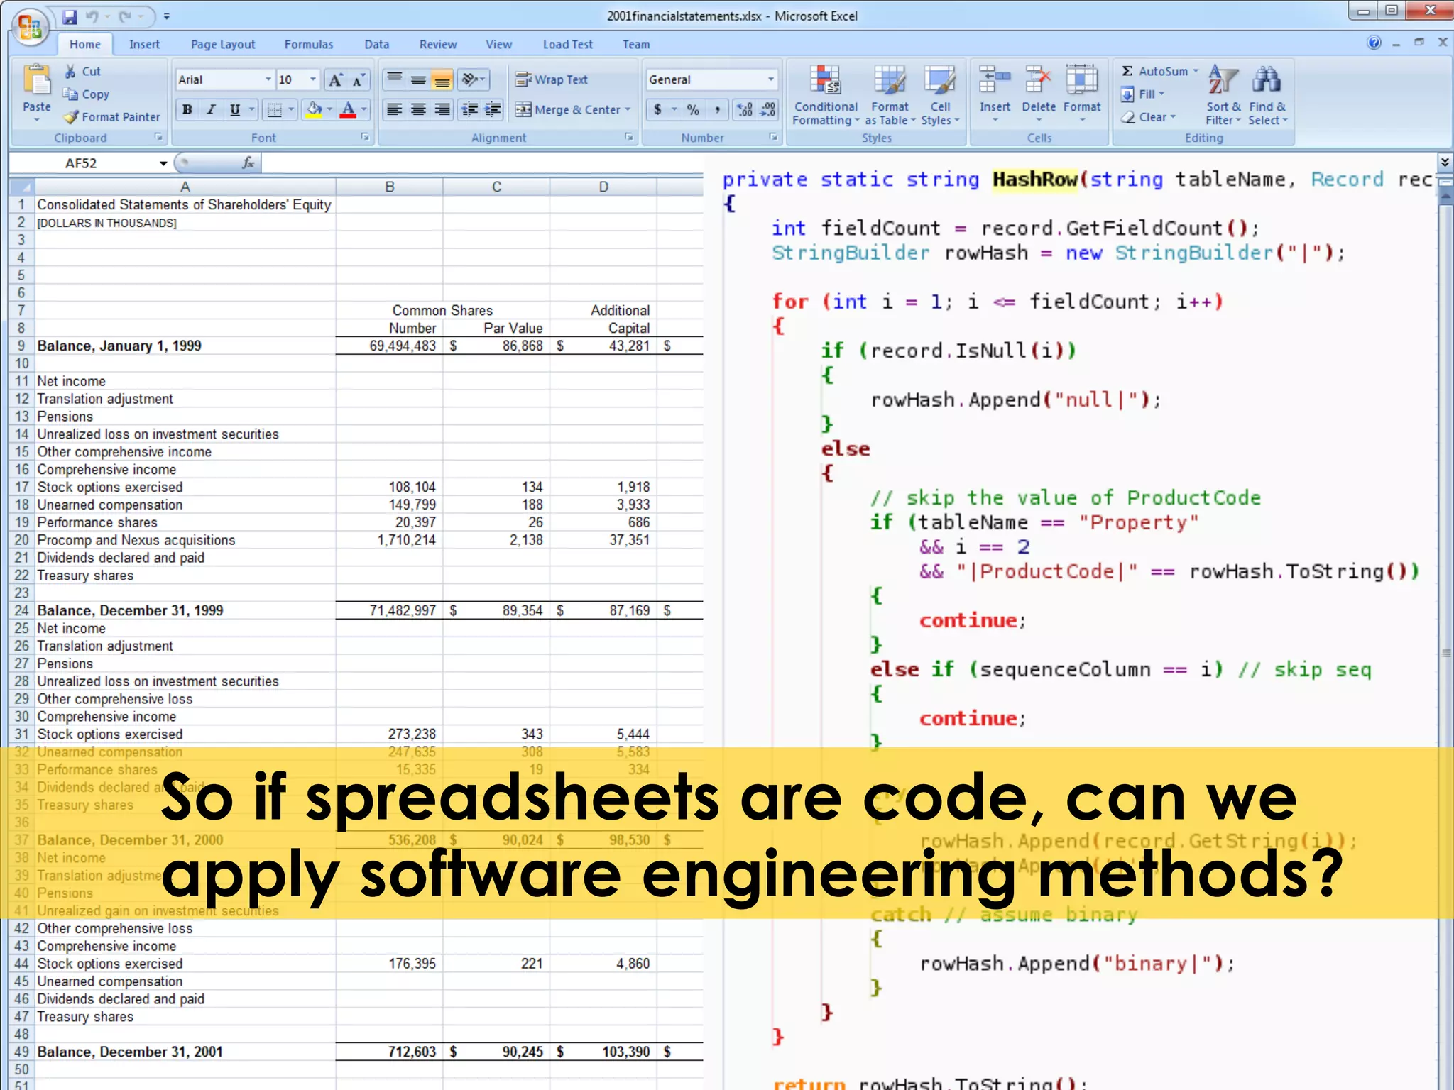The height and width of the screenshot is (1090, 1454).
Task: Click the Format Painter icon
Action: tap(71, 117)
